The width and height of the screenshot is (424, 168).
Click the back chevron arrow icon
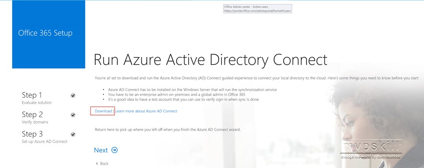pyautogui.click(x=97, y=163)
